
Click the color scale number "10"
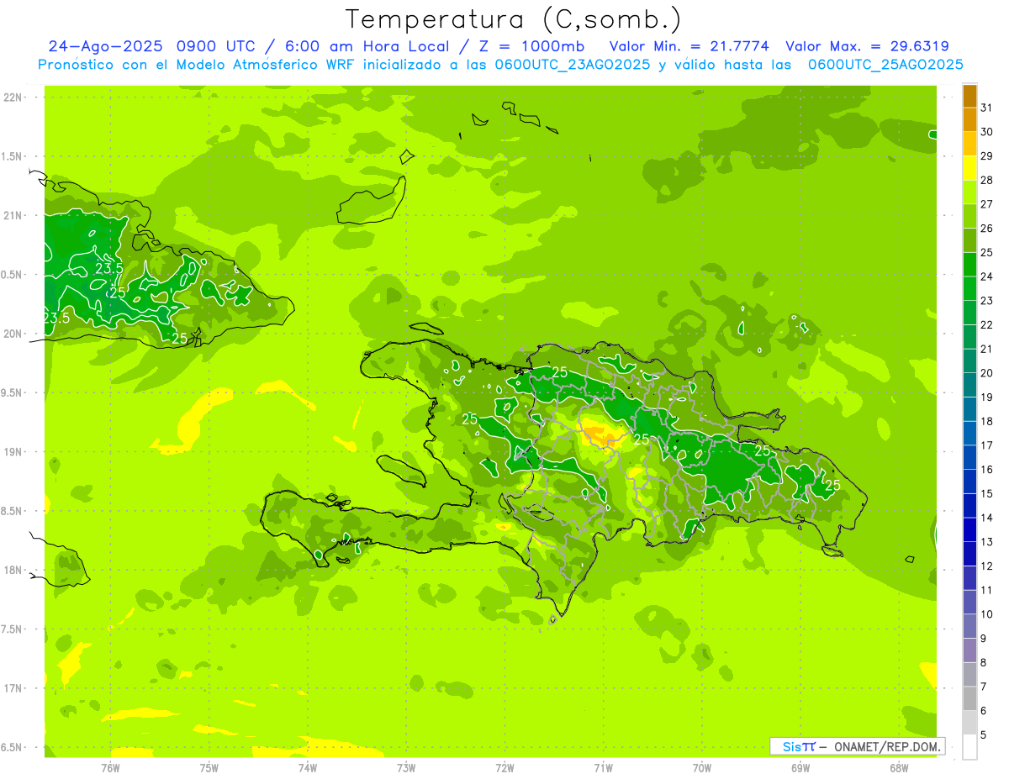tap(987, 614)
